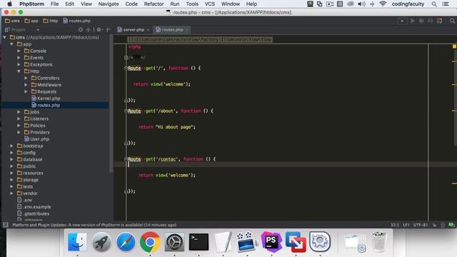Click the volume icon in menu bar

click(361, 4)
